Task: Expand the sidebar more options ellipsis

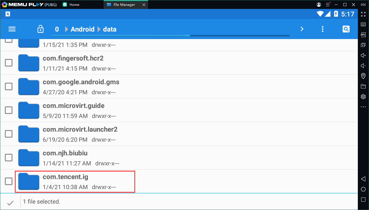Action: tap(363, 107)
